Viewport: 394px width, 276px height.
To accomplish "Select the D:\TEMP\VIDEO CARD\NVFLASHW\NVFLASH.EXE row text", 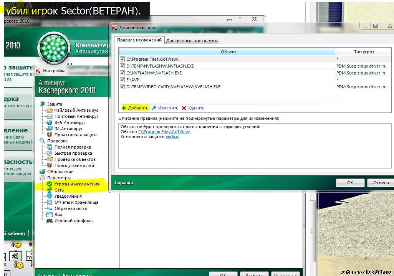I will click(173, 87).
